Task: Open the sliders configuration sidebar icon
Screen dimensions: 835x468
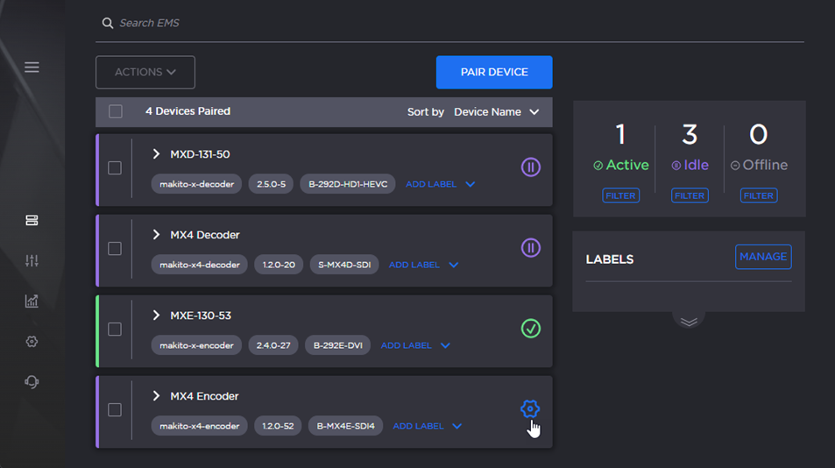Action: click(x=32, y=261)
